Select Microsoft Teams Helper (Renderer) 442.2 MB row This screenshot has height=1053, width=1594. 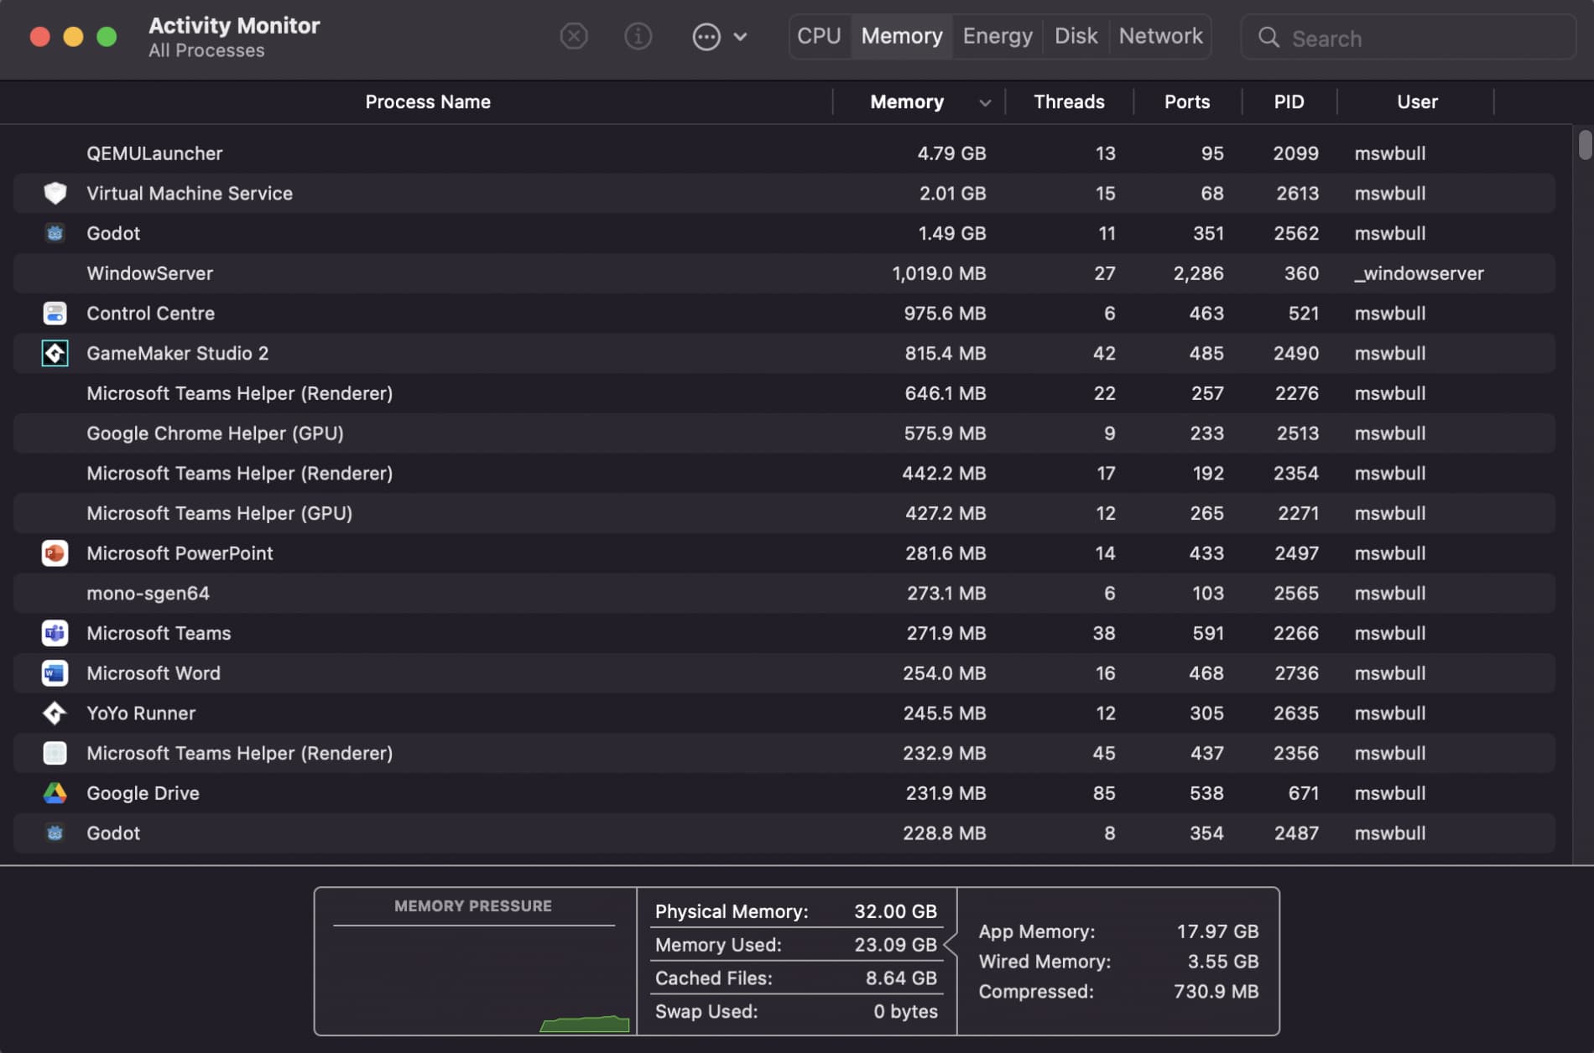[784, 473]
